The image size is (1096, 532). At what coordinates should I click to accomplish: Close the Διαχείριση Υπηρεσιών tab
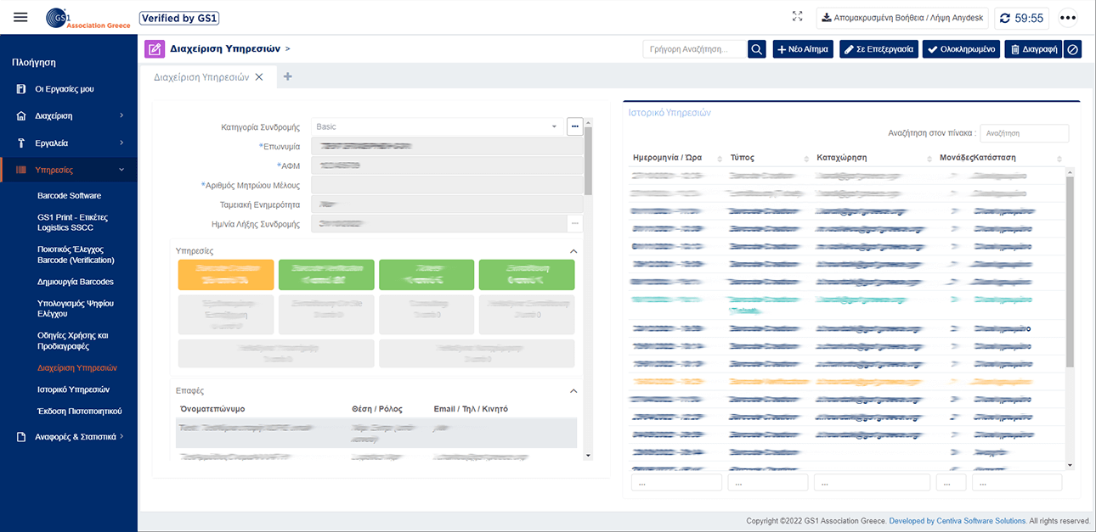[x=259, y=76]
